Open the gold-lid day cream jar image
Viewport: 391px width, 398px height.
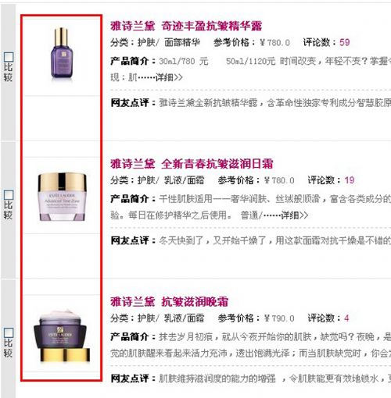coord(62,197)
